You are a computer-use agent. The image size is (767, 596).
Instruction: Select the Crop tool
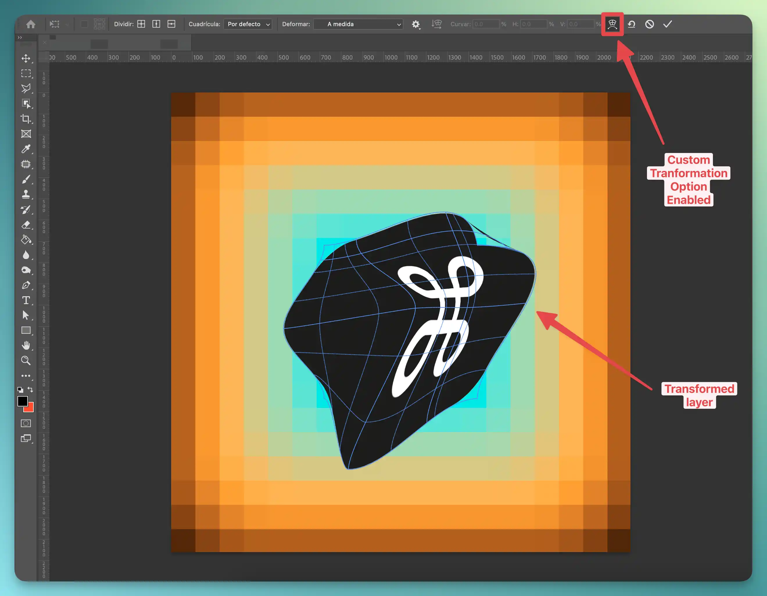tap(26, 119)
